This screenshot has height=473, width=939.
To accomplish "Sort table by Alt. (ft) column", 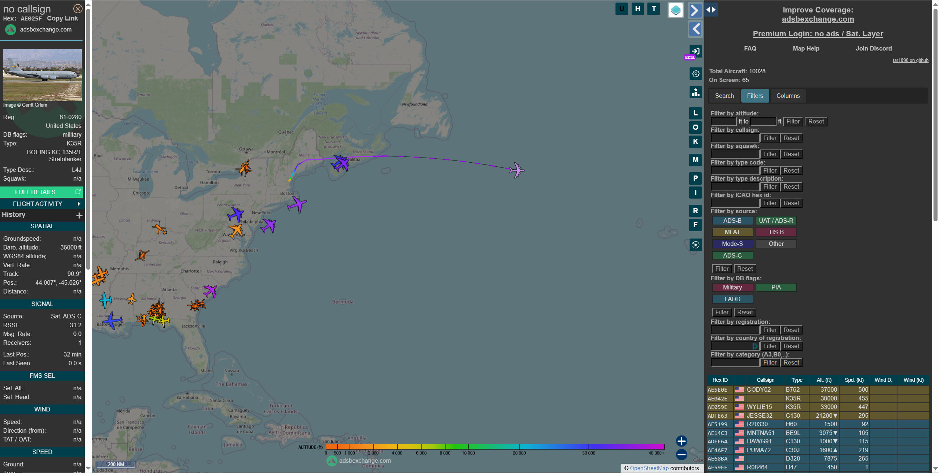I will (x=824, y=380).
